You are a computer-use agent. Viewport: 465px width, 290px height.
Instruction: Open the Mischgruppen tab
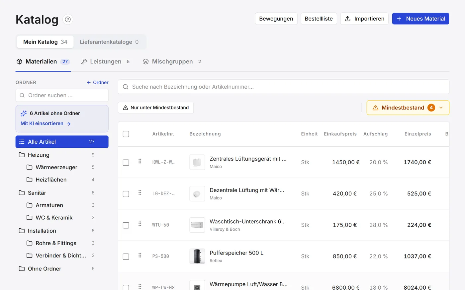172,62
